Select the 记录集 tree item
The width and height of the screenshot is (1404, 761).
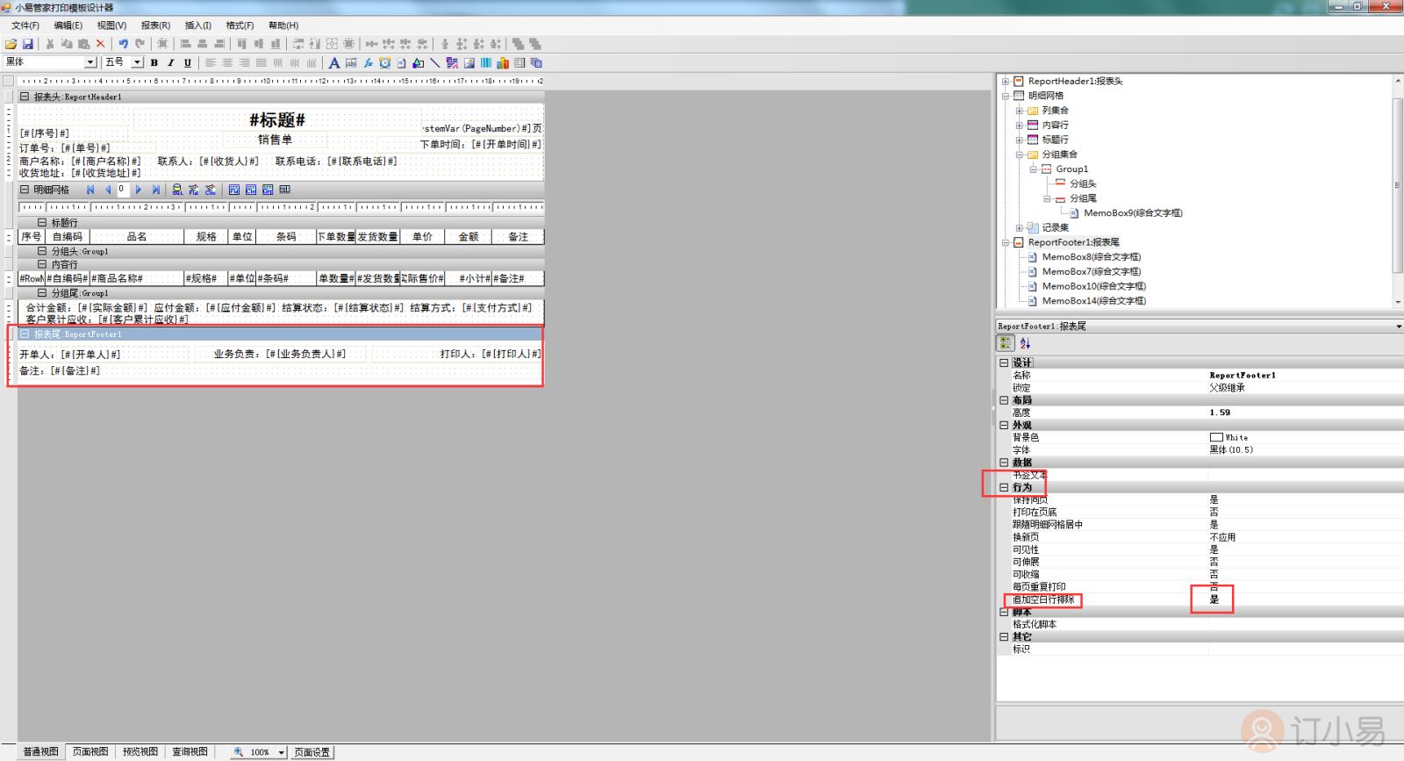[x=1056, y=228]
